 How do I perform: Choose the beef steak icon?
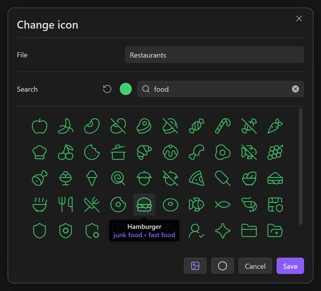(x=144, y=126)
